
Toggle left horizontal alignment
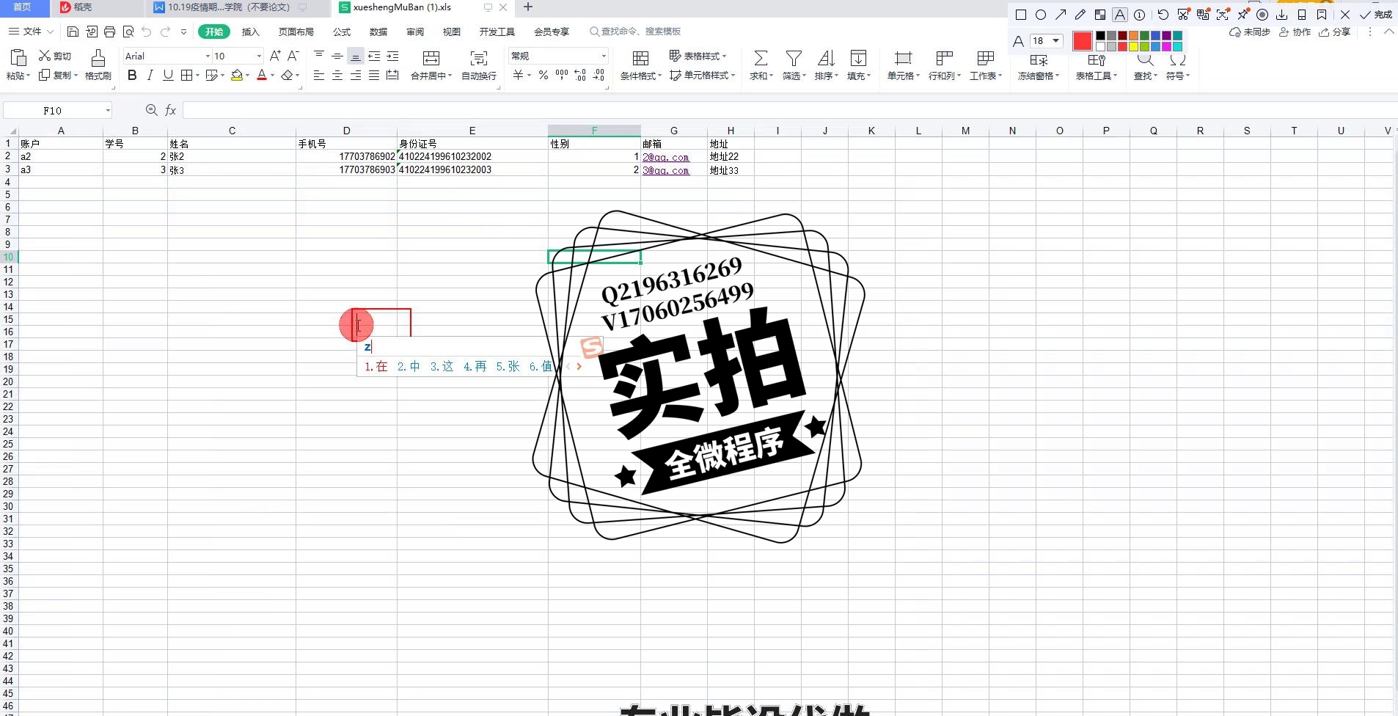(319, 75)
